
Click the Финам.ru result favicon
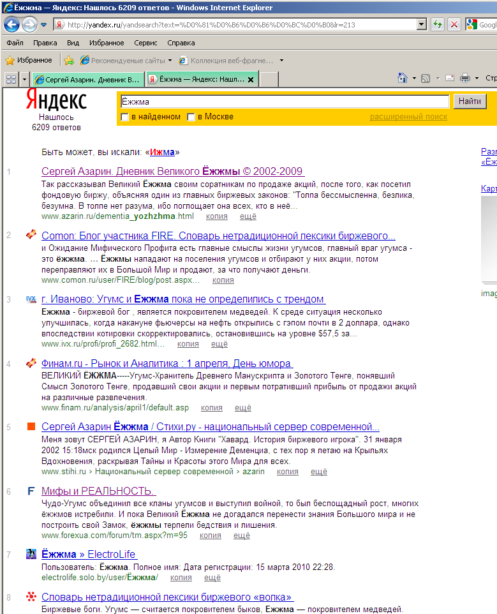point(31,363)
